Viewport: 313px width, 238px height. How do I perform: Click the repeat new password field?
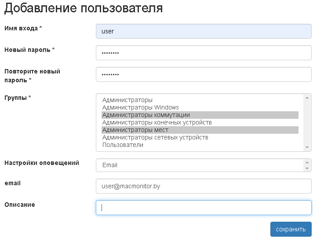203,74
